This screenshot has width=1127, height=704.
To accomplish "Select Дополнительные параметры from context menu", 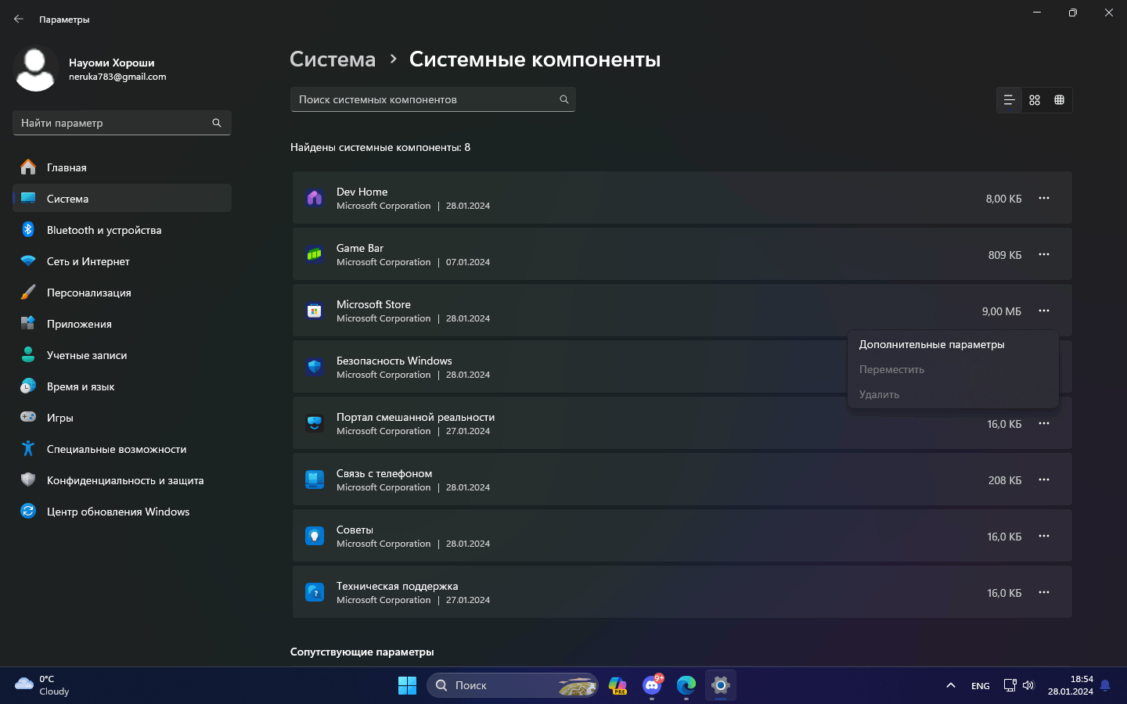I will tap(953, 344).
